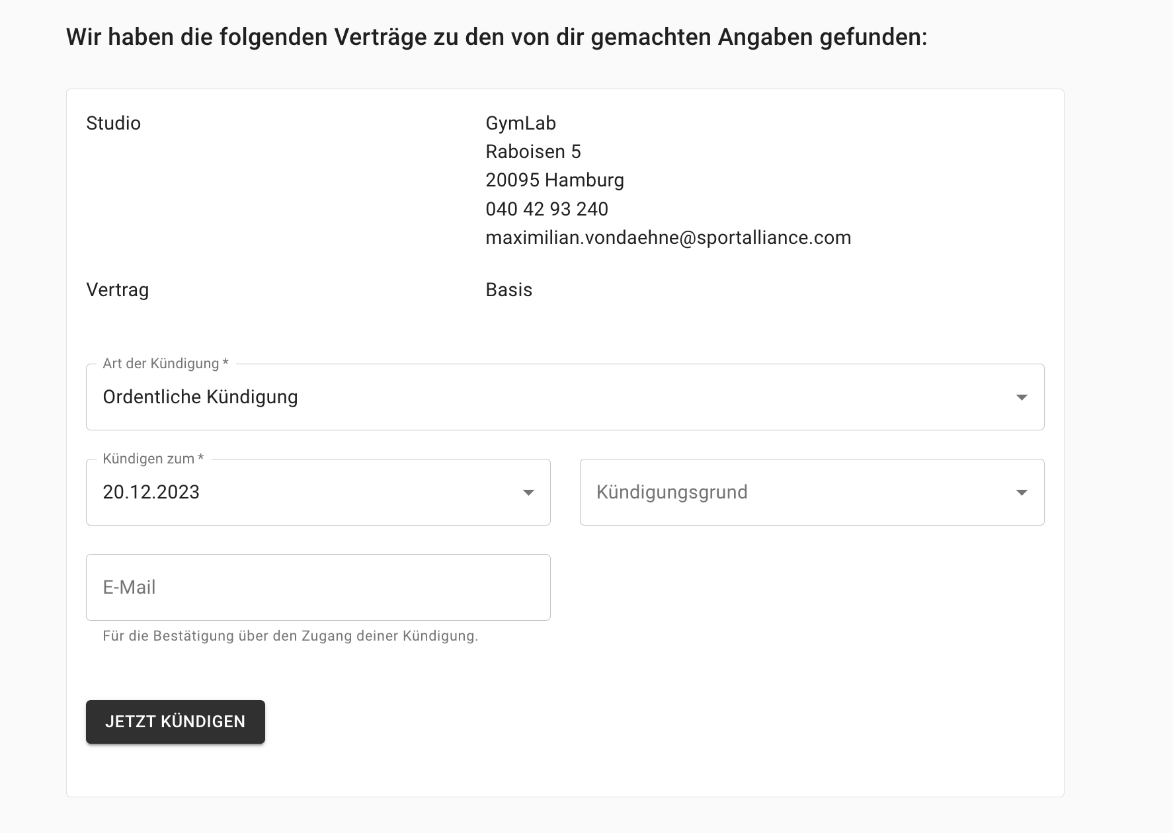Screen dimensions: 1173x833
Task: Click the E-Mail input field
Action: 318,587
